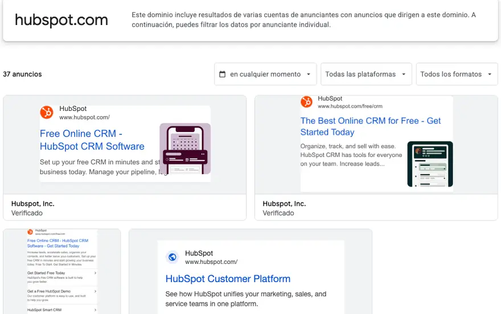Screen dimensions: 501x314
Task: Open 'HubSpot Customer Platform' headline
Action: pos(228,279)
